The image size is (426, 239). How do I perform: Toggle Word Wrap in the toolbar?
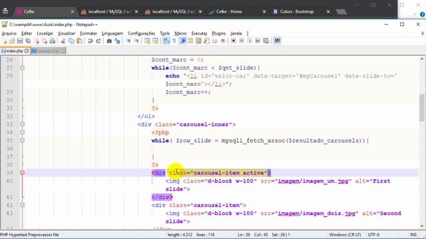point(166,40)
